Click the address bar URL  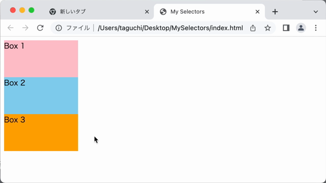point(170,28)
